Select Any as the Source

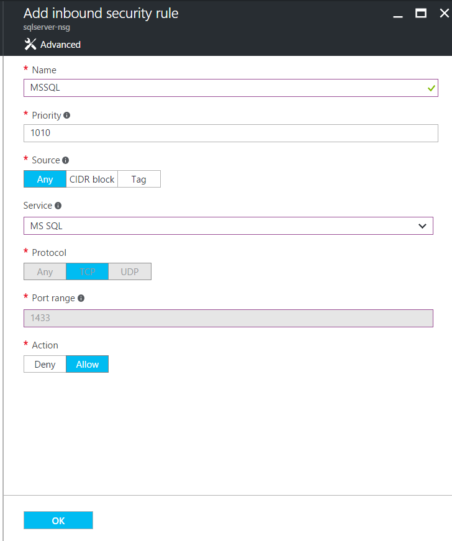point(45,179)
